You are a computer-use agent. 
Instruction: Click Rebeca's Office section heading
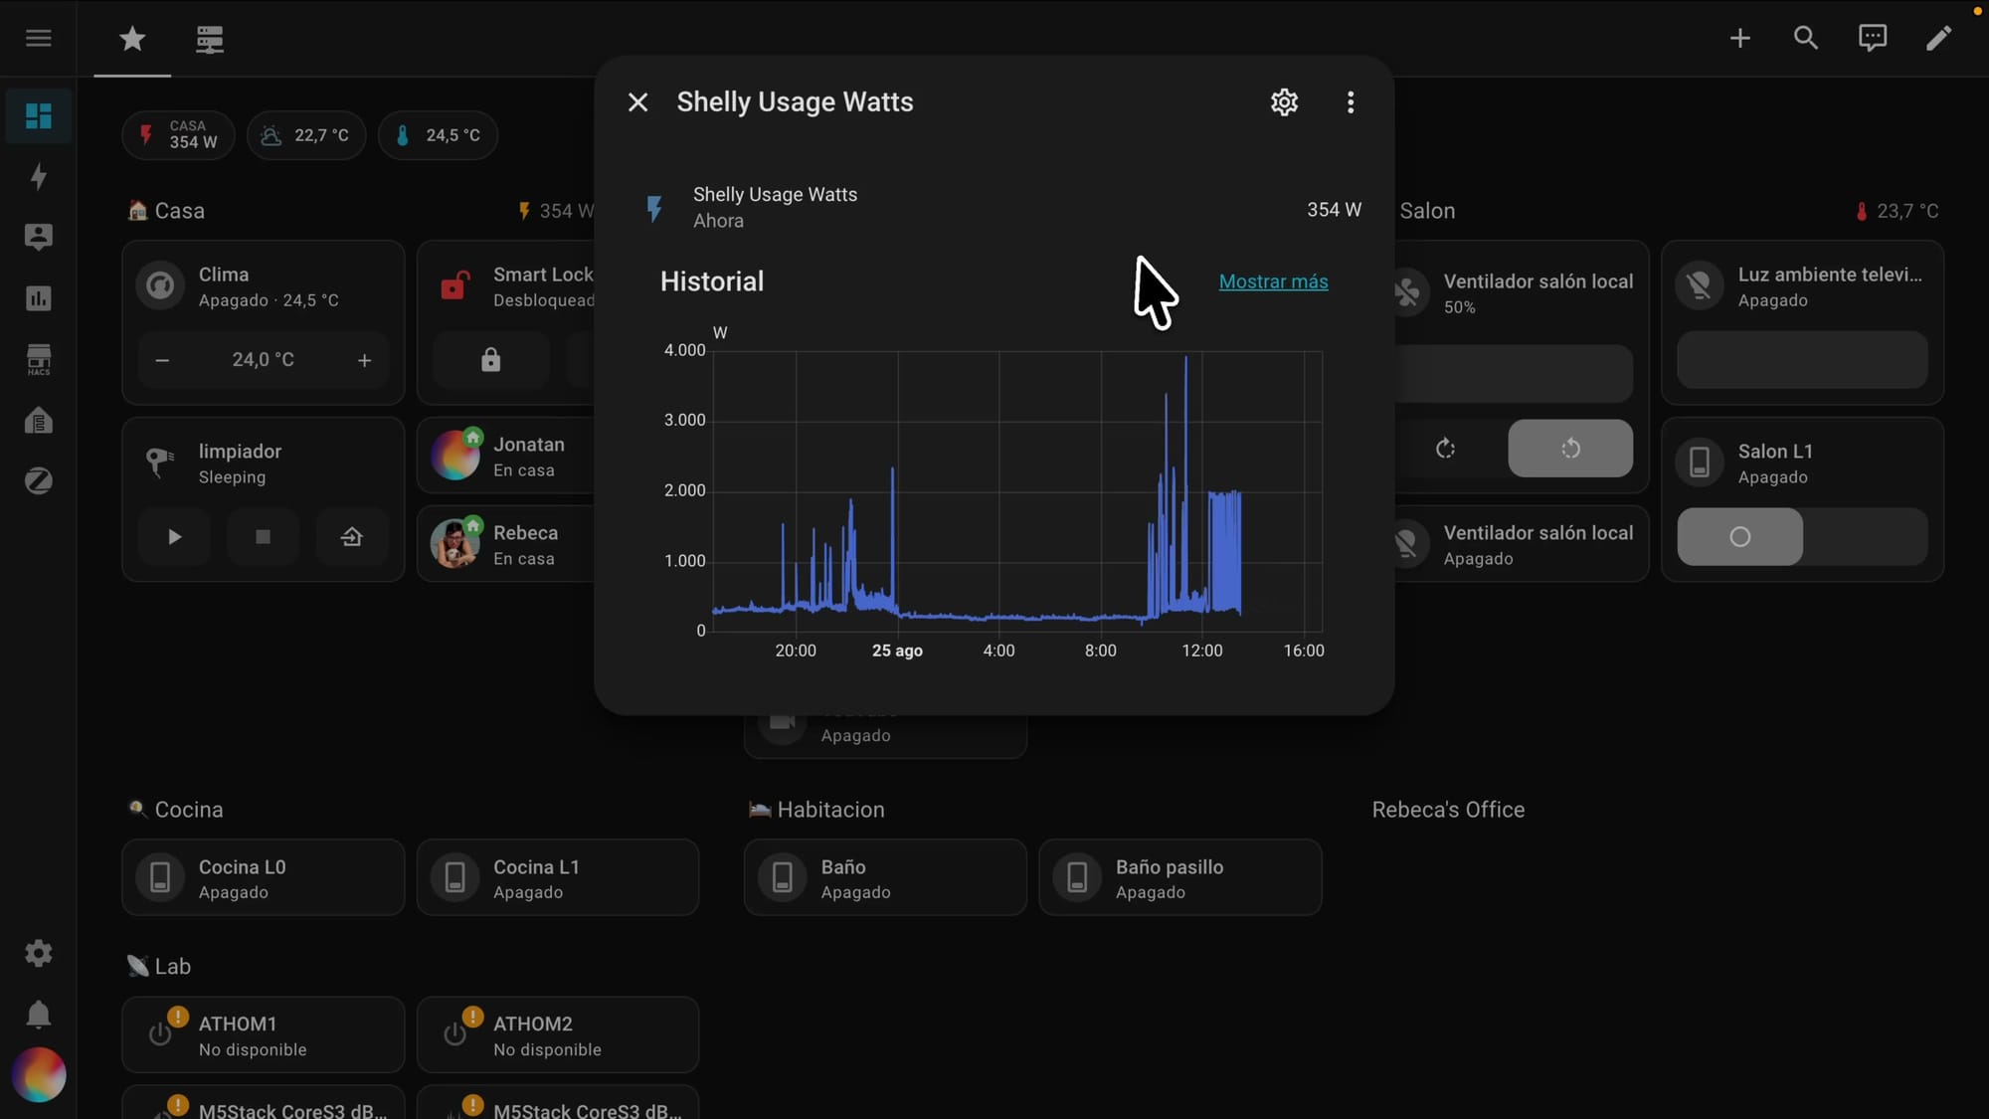[x=1448, y=810]
